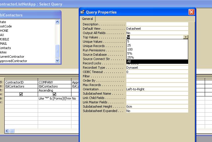This screenshot has height=142, width=212.
Task: Click the Subdatasheet Name field
Action: (157, 94)
